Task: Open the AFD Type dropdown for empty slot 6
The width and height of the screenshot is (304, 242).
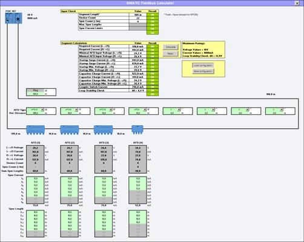Action: coord(213,110)
